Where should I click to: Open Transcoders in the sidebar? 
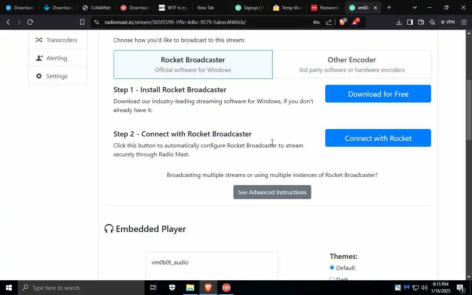click(58, 40)
